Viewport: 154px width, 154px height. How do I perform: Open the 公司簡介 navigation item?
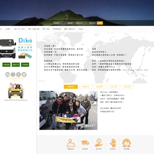(x=8, y=29)
